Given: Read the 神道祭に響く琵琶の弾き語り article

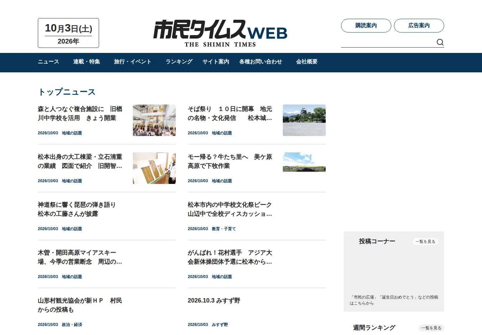Looking at the screenshot, I should (77, 209).
